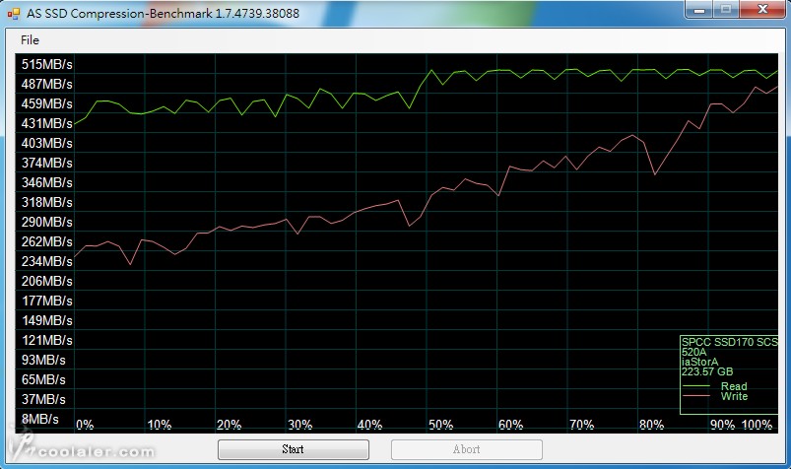Click the 487MB/s axis label
The height and width of the screenshot is (469, 791).
(47, 84)
